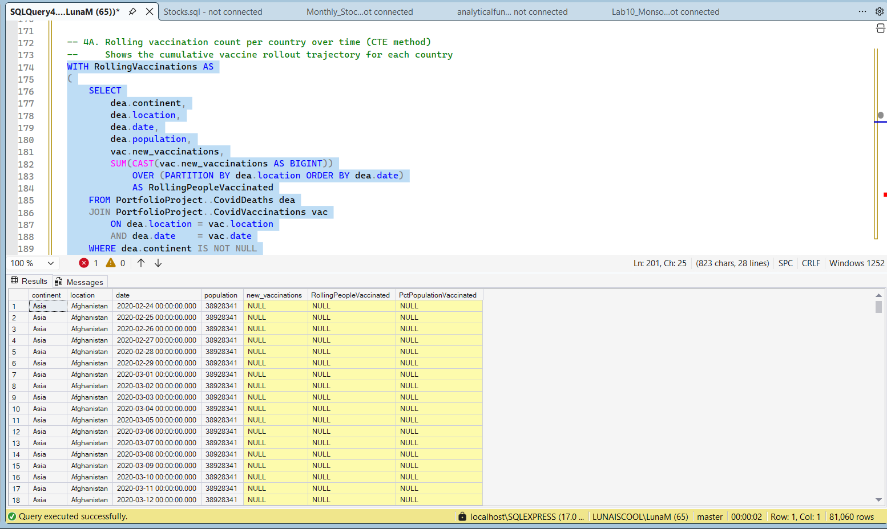Click the RollingPeopleVaccinated column header
The image size is (887, 529).
point(350,295)
